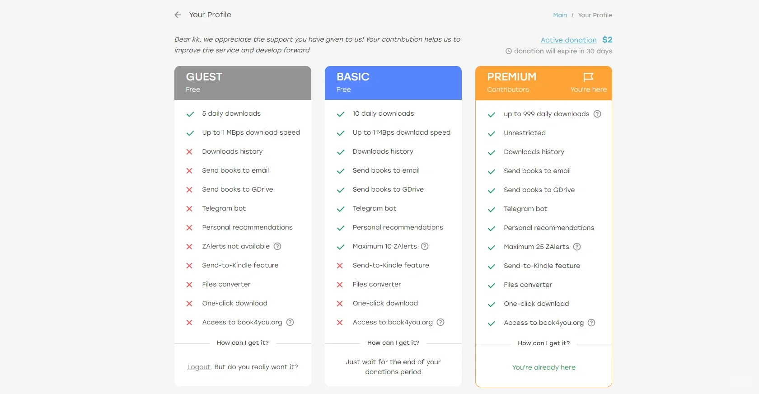Screen dimensions: 759x394
Task: Click the clock icon by donation expiry
Action: 509,52
